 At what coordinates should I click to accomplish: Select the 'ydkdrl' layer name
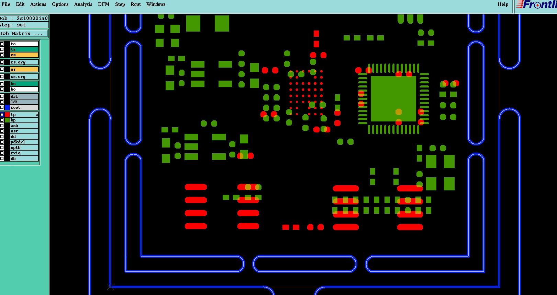(x=24, y=142)
